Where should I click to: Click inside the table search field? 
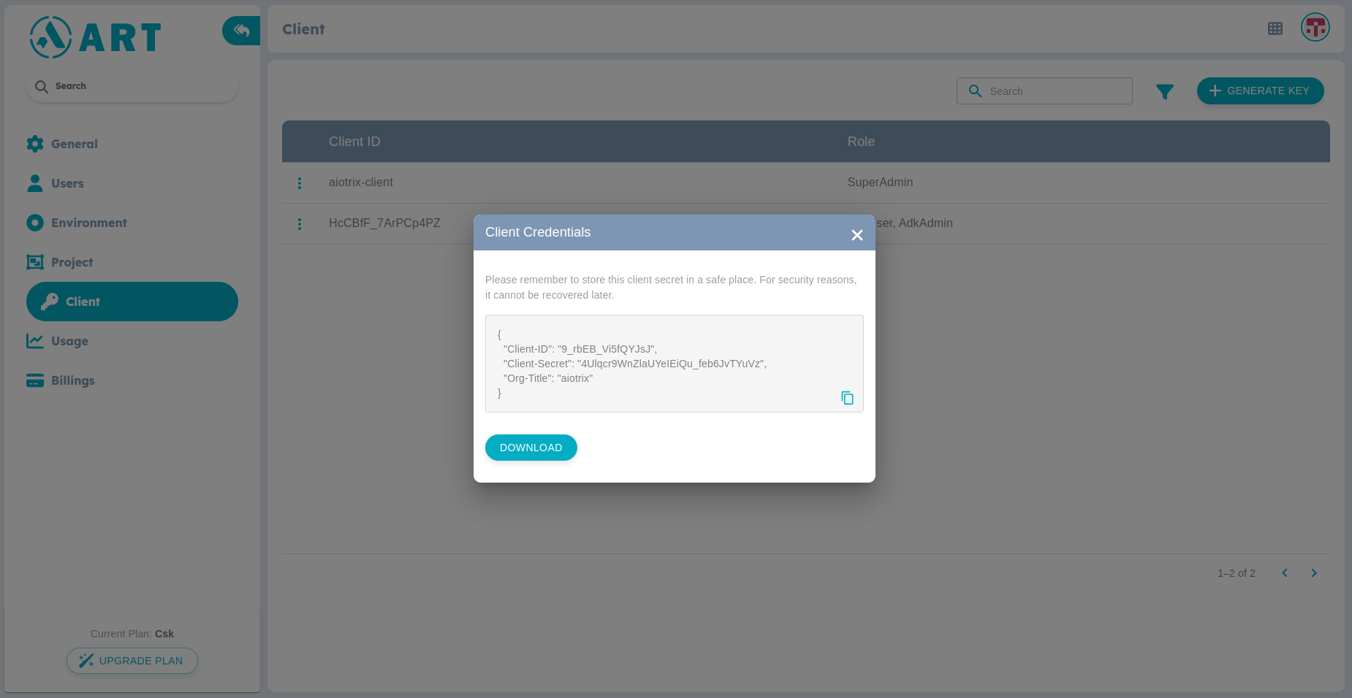[x=1045, y=91]
